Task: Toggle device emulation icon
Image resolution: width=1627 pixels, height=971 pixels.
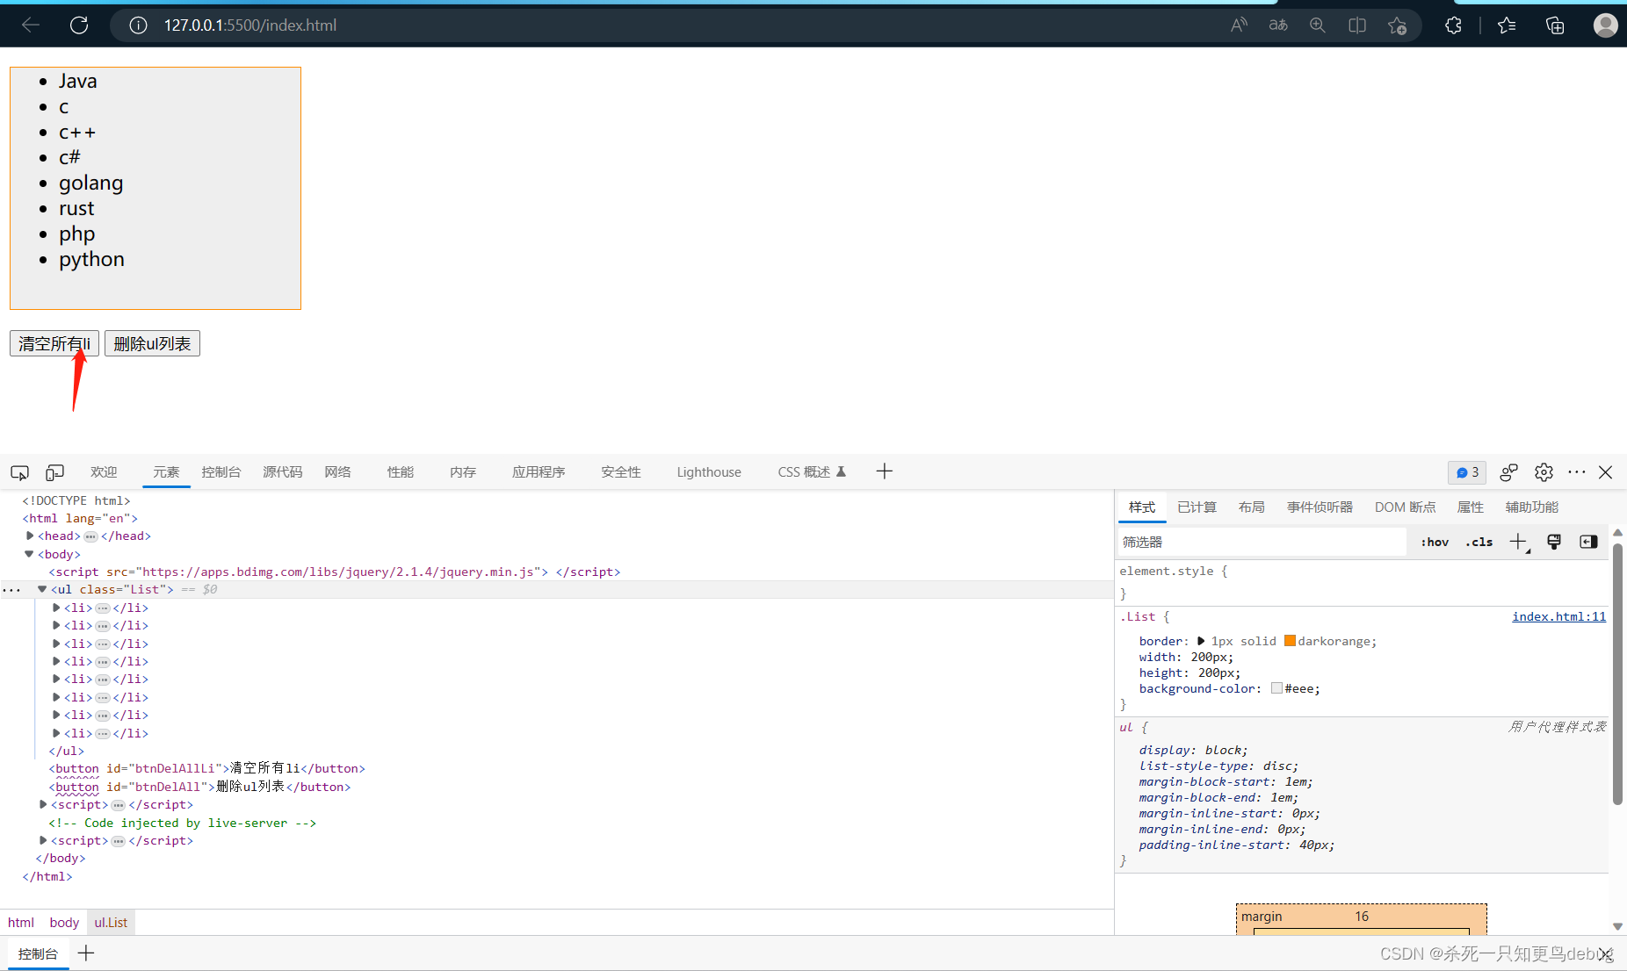Action: (54, 472)
